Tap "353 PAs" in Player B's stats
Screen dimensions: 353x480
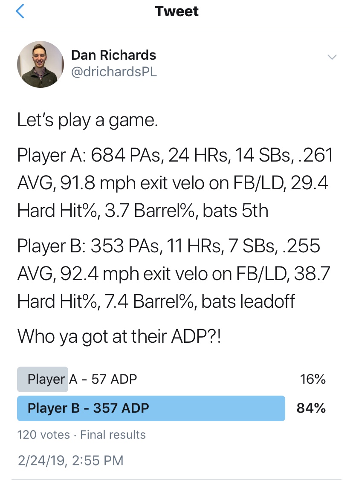click(126, 246)
